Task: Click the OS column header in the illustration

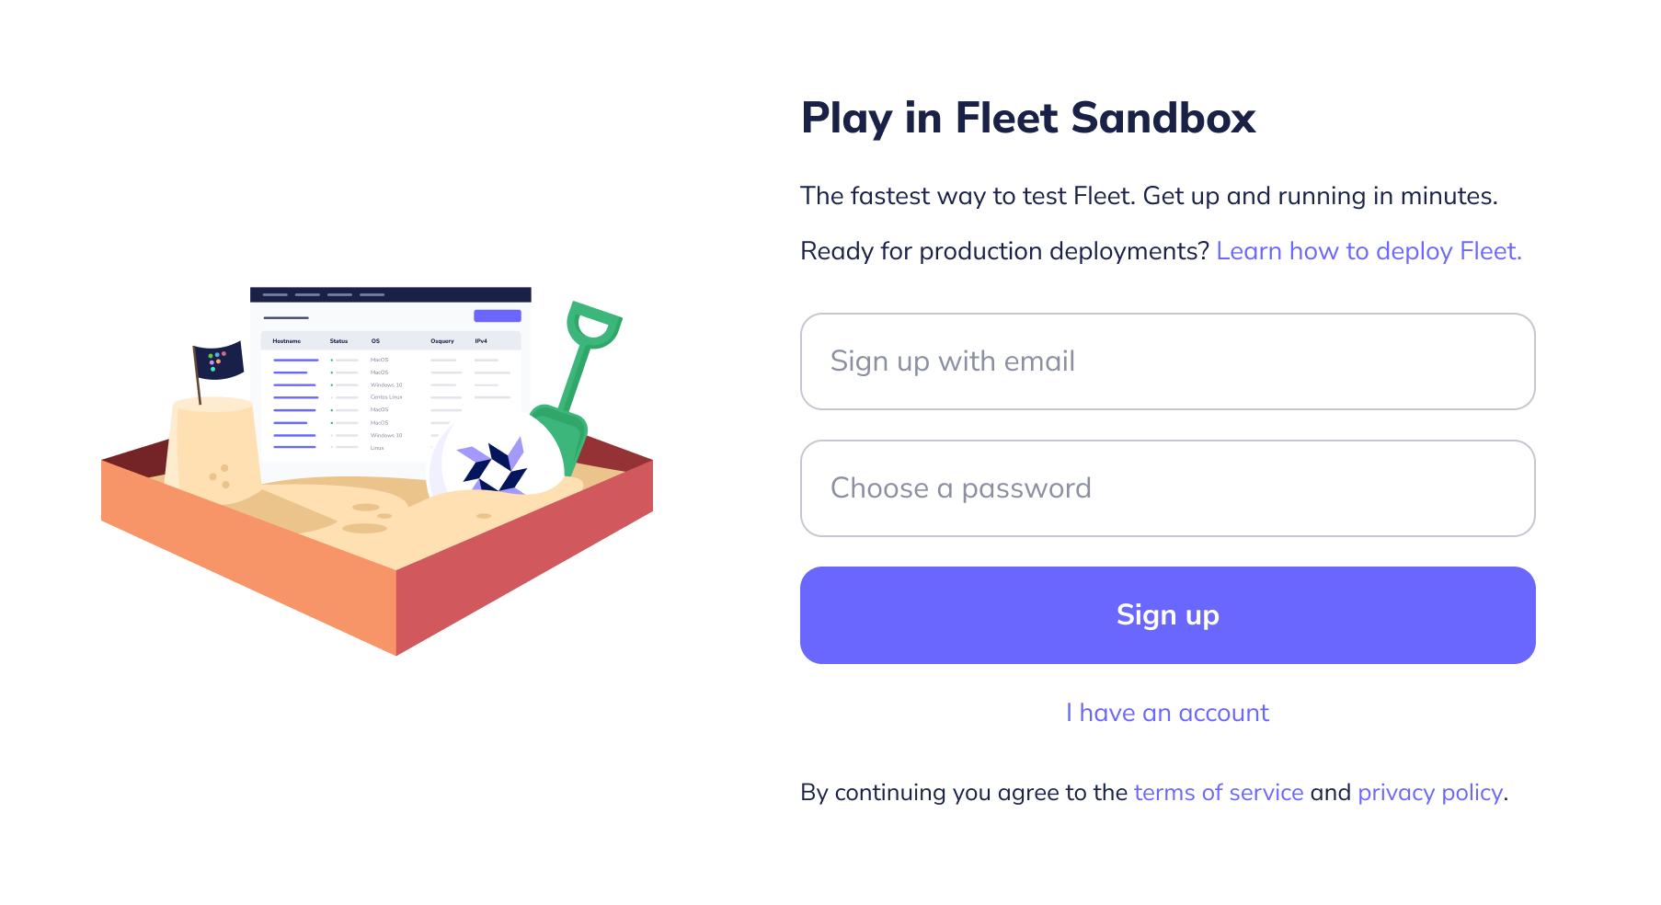Action: 376,341
